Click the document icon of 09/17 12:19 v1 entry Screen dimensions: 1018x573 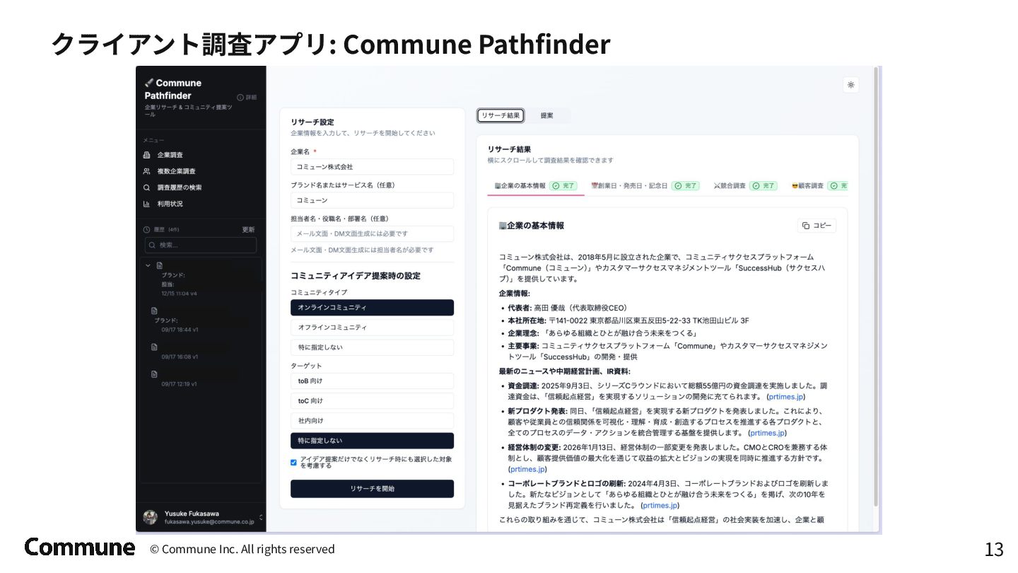[x=154, y=374]
